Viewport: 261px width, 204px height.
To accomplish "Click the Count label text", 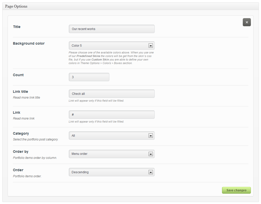I will click(x=18, y=75).
